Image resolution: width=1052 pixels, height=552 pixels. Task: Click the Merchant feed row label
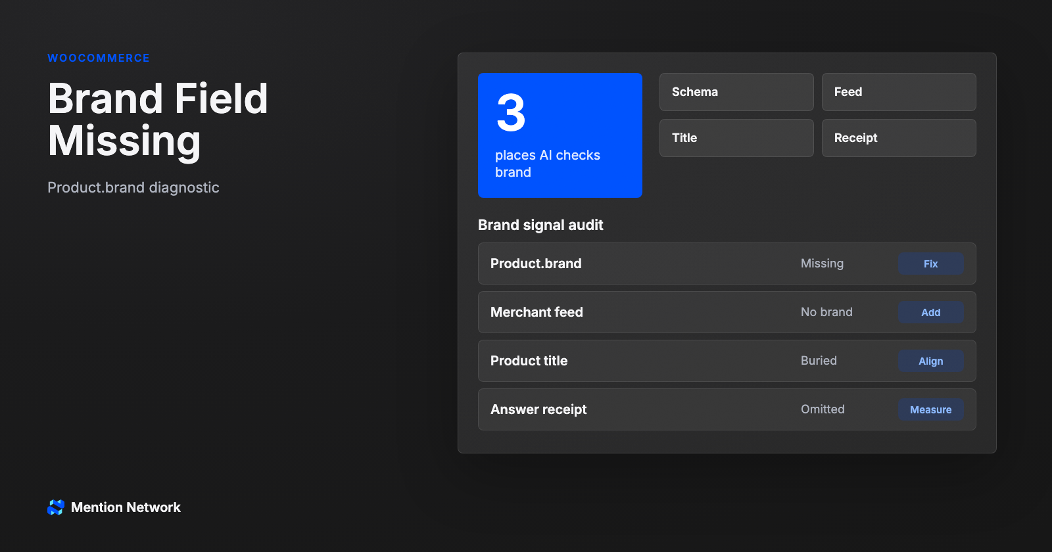tap(537, 312)
